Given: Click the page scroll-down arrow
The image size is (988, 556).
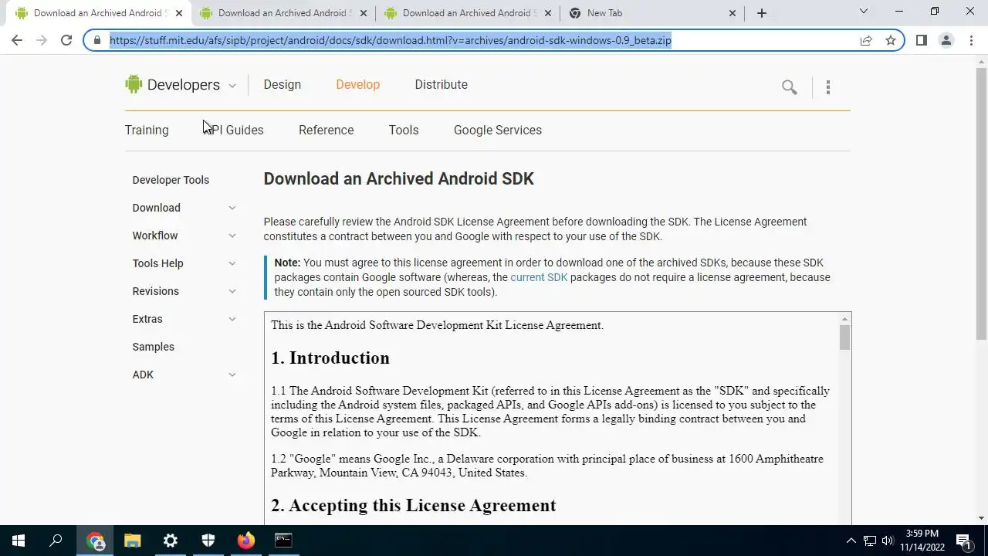Looking at the screenshot, I should coord(981,518).
